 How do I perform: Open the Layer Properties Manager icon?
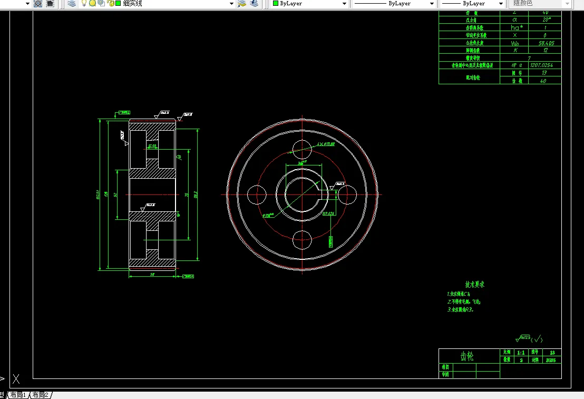click(72, 3)
